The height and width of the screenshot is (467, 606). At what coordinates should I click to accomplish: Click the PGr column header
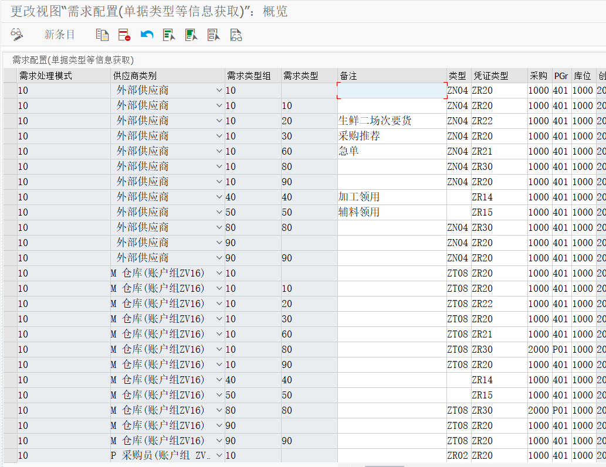tap(561, 76)
